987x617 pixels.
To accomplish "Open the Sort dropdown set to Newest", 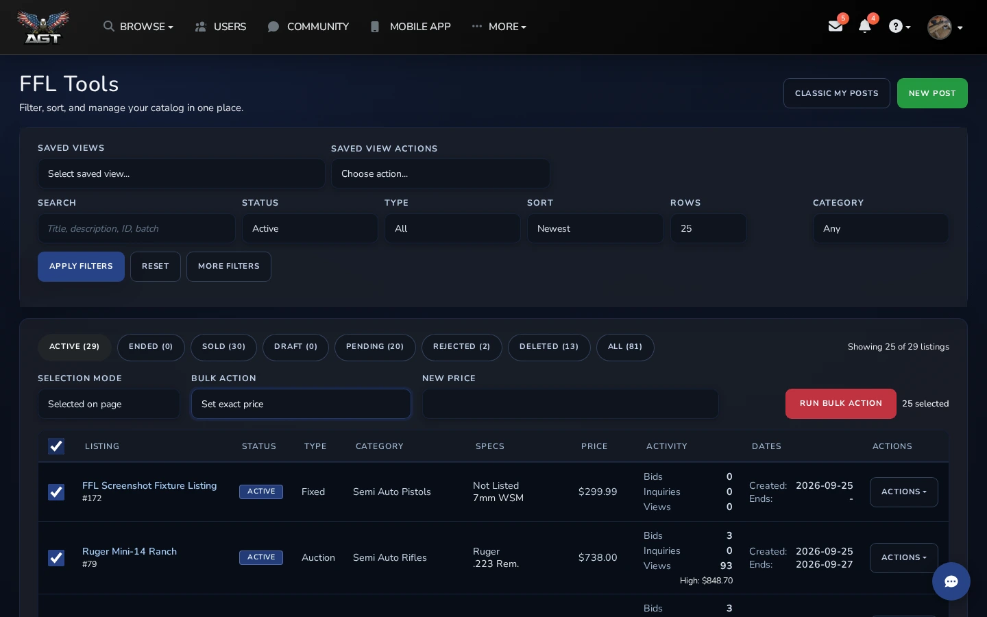I will coord(595,228).
